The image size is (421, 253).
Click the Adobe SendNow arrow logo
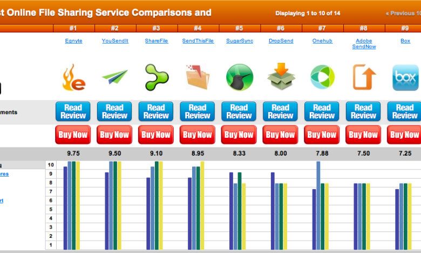(x=364, y=77)
